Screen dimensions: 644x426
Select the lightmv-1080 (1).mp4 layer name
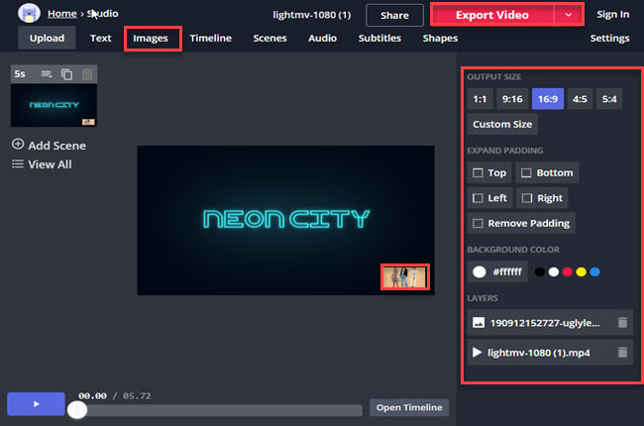pos(539,353)
